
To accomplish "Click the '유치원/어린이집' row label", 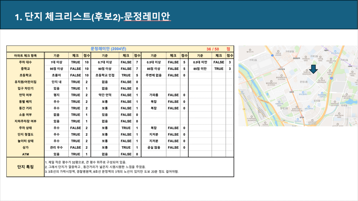I will pyautogui.click(x=25, y=82).
